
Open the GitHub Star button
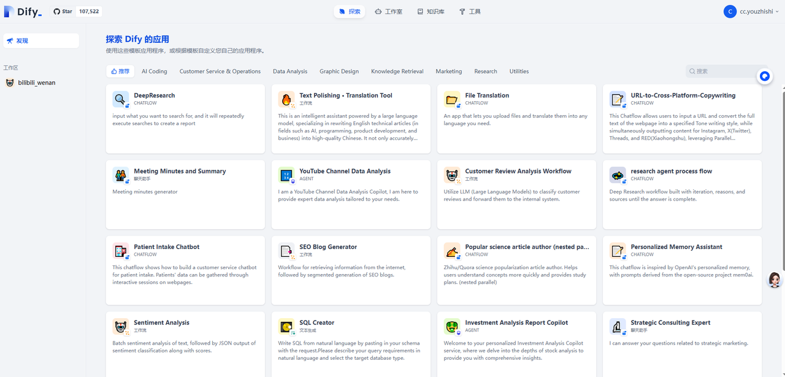77,12
